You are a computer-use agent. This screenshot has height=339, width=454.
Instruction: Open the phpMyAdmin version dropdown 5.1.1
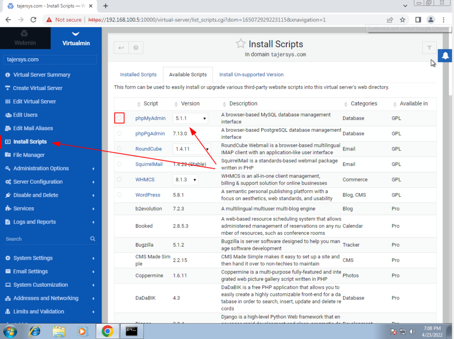[x=190, y=118]
